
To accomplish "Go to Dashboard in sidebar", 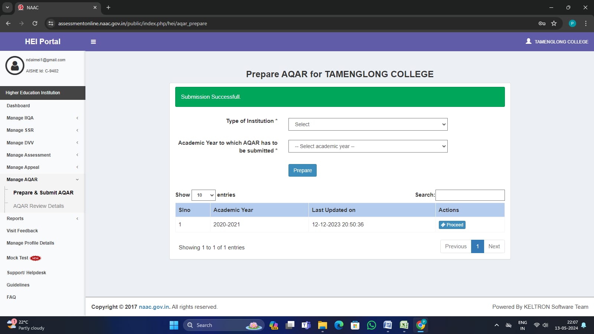I will (18, 106).
